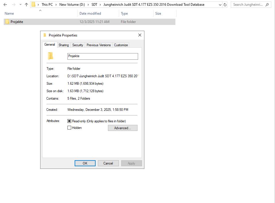Cancel the Properties dialog
The height and width of the screenshot is (203, 275).
[x=108, y=163]
